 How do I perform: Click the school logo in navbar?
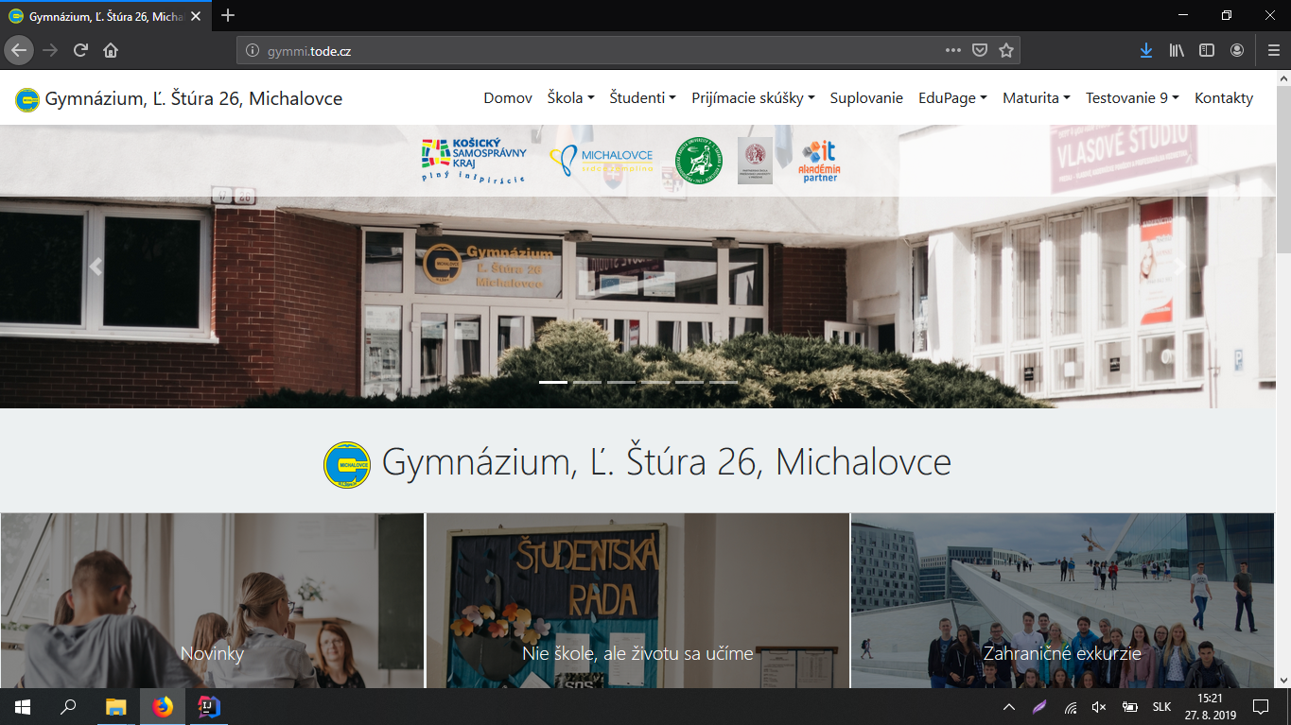tap(26, 99)
